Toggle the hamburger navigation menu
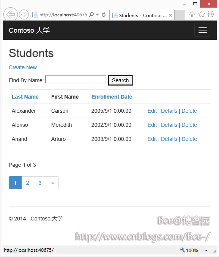 click(x=203, y=30)
